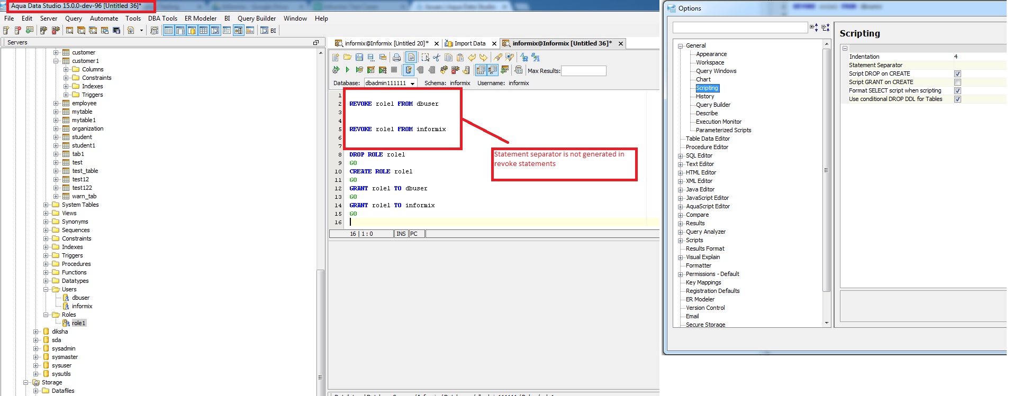This screenshot has width=1013, height=396.
Task: Select the employee table
Action: [84, 103]
